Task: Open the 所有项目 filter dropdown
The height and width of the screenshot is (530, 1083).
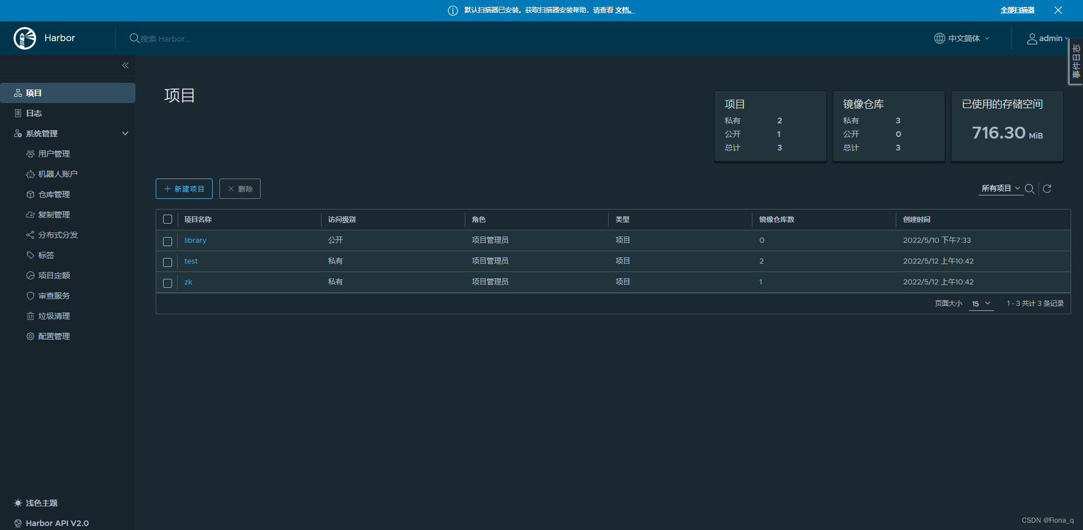Action: [1001, 188]
